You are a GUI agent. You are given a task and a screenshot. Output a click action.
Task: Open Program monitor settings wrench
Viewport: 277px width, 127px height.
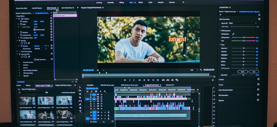pyautogui.click(x=201, y=70)
